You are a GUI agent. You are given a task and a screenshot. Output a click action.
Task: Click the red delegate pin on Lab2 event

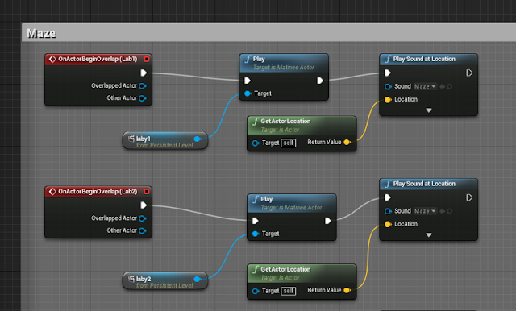pyautogui.click(x=147, y=192)
